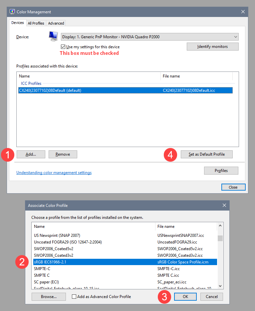Click the ICC Profiles group header

[x=31, y=83]
